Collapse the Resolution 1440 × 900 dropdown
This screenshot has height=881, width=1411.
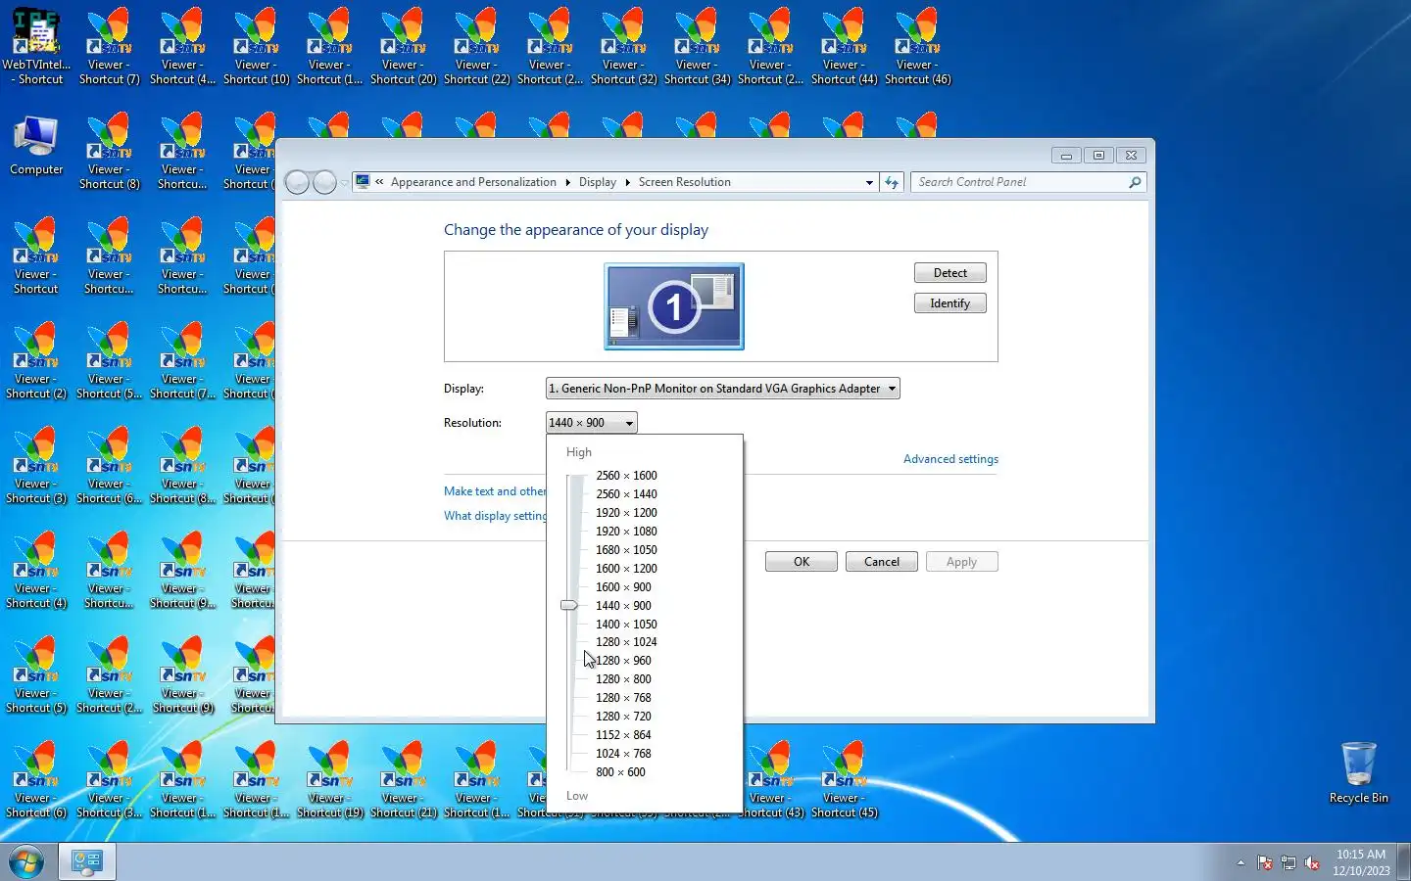(x=591, y=423)
